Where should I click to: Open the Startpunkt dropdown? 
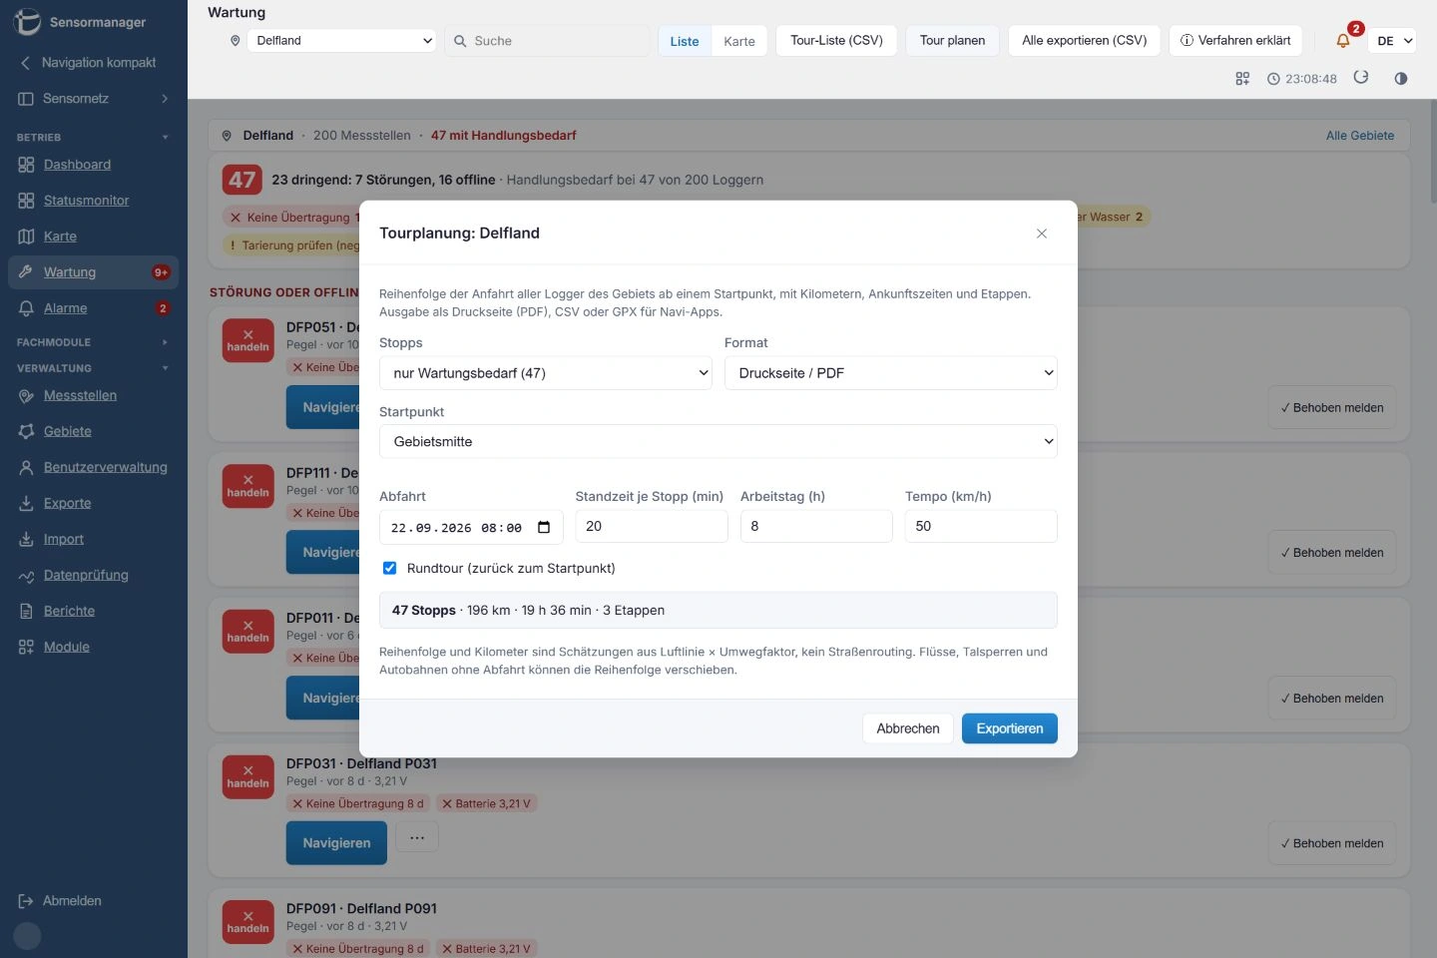coord(718,442)
